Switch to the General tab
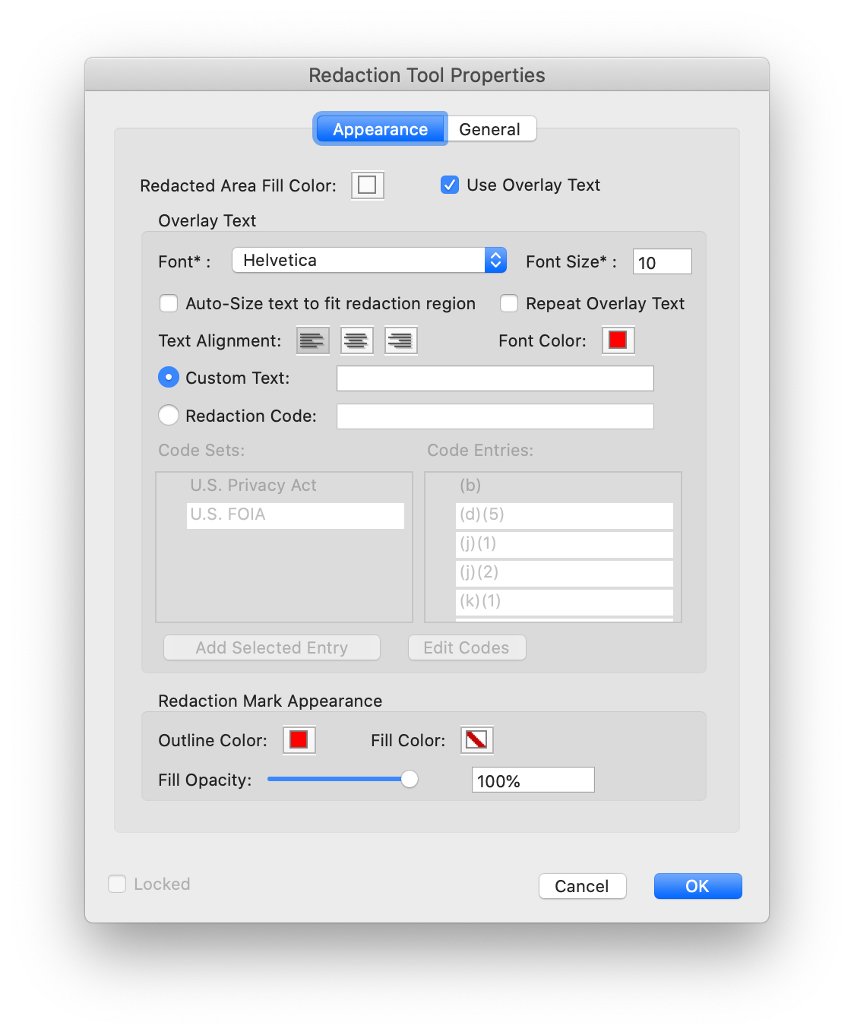854x1035 pixels. click(x=491, y=128)
